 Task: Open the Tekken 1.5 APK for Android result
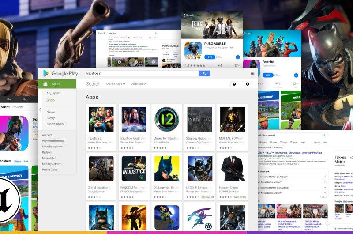290,153
